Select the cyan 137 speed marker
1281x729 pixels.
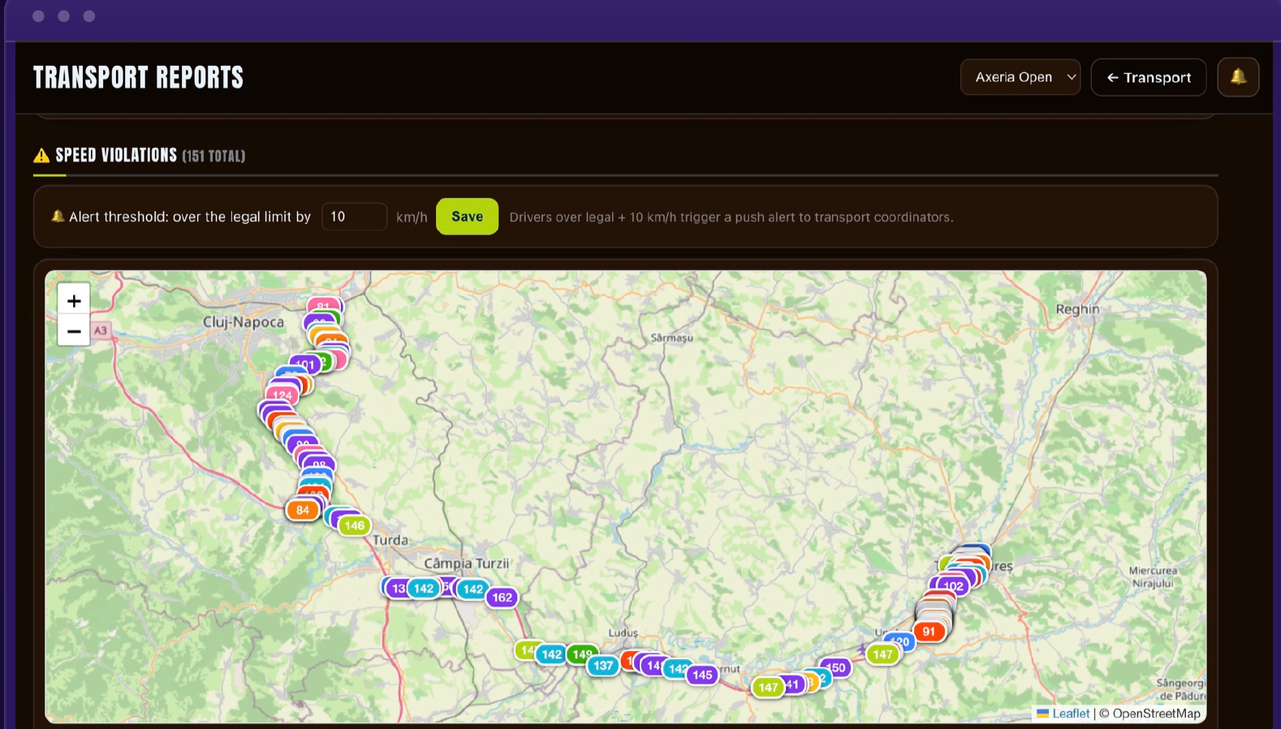(x=603, y=666)
